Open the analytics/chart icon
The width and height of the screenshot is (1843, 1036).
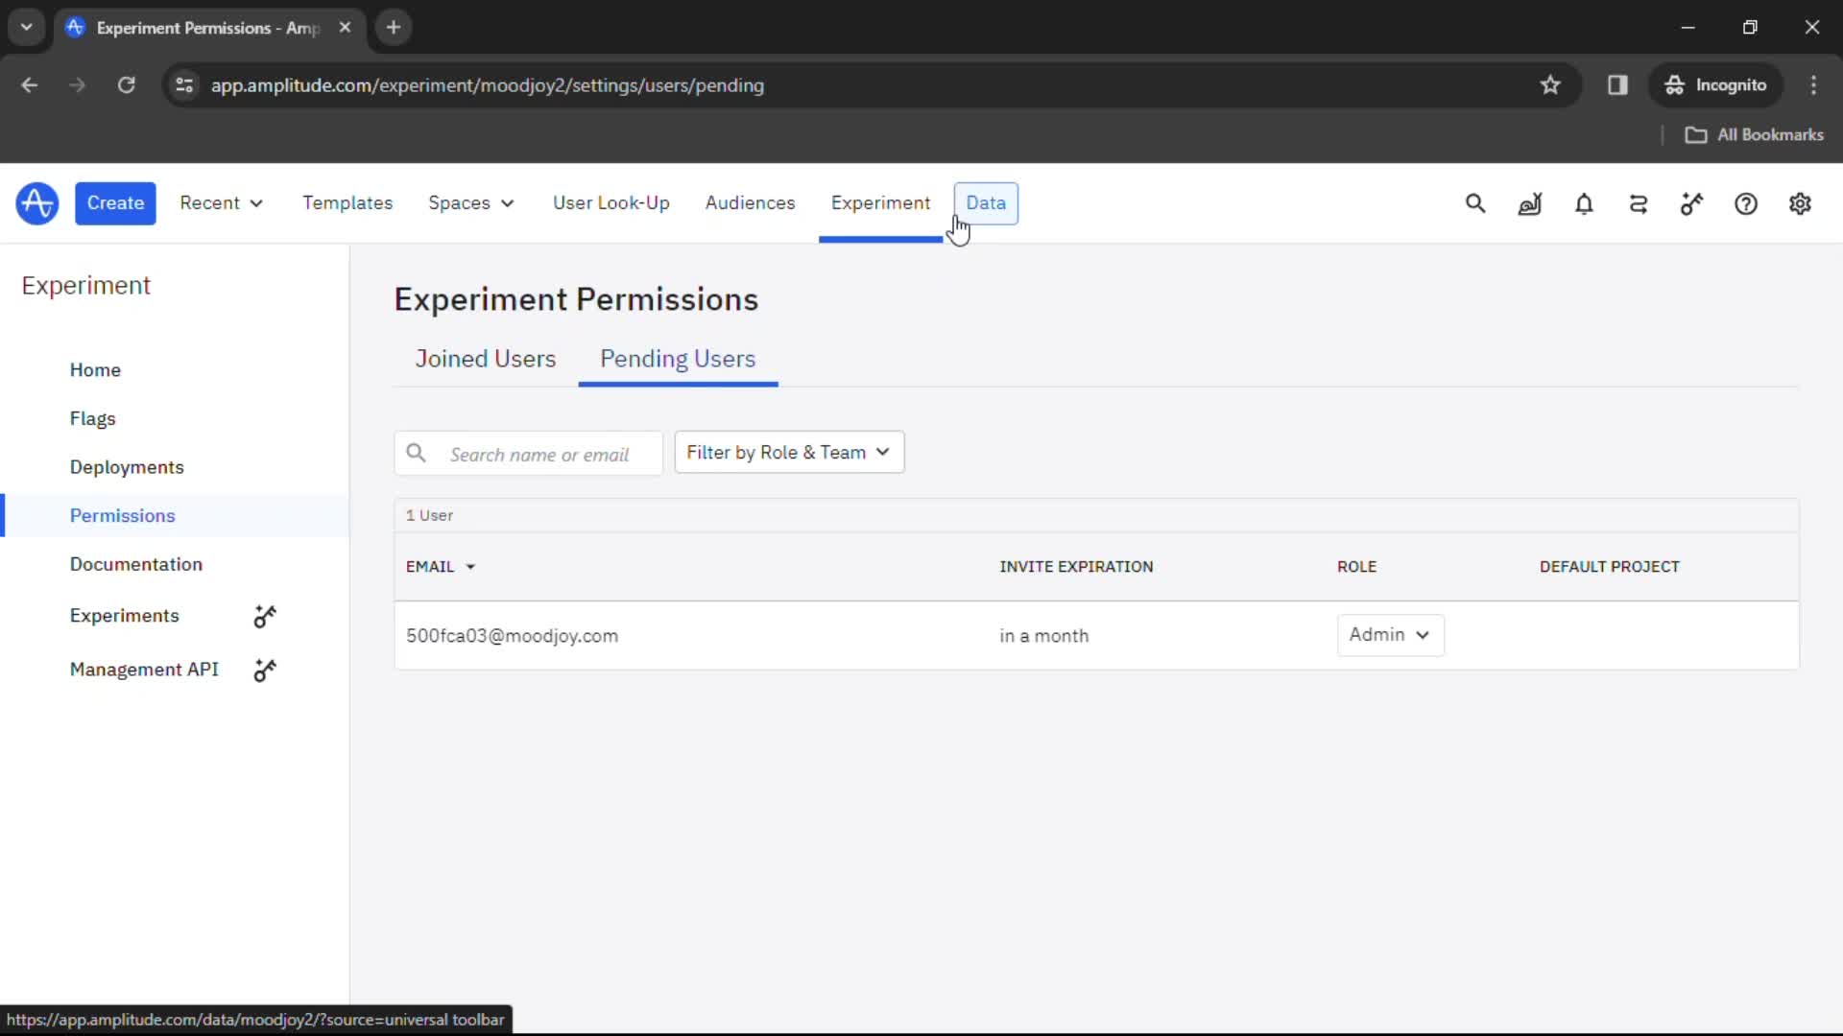1528,203
